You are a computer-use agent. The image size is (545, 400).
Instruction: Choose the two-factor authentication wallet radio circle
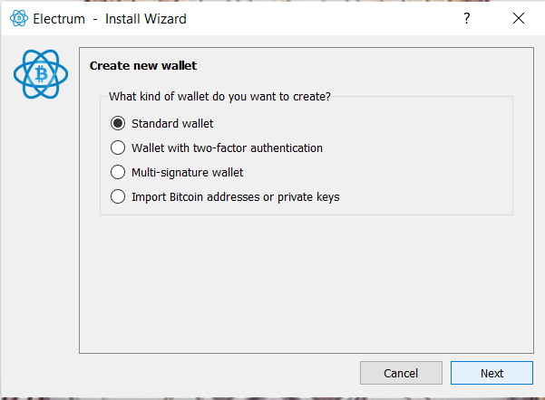pos(118,148)
